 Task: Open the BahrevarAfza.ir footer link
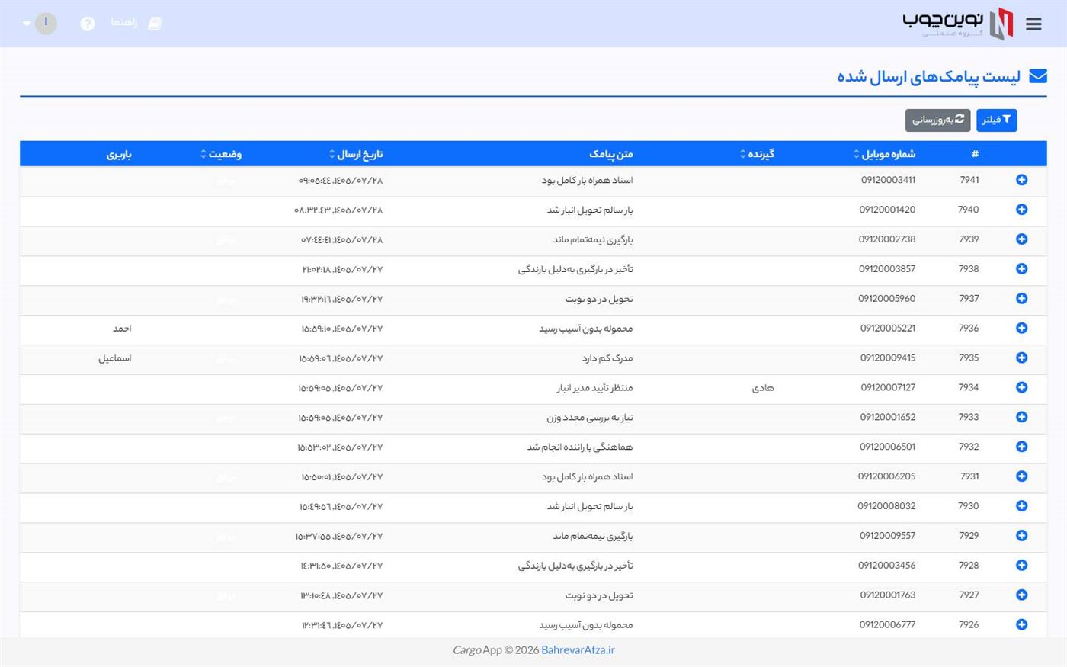[578, 650]
